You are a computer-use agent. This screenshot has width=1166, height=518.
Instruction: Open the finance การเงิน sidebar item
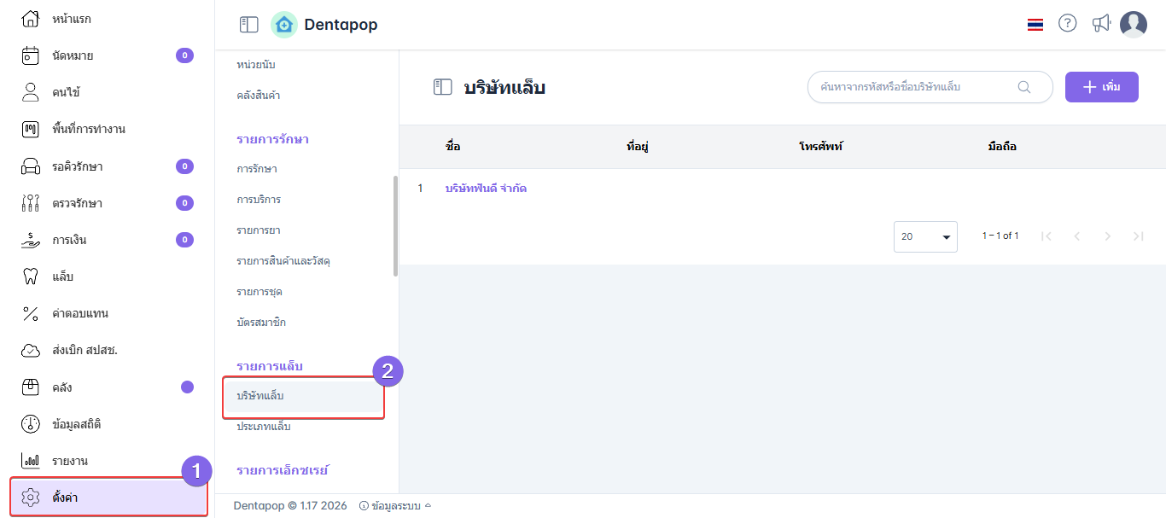tap(69, 240)
